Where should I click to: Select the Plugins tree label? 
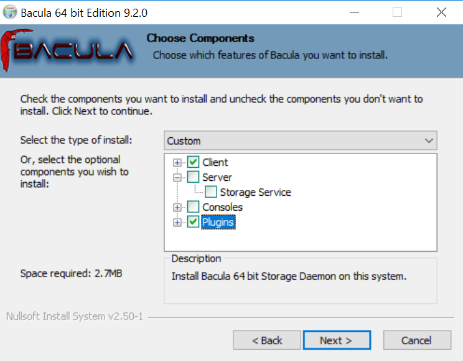[x=218, y=222]
